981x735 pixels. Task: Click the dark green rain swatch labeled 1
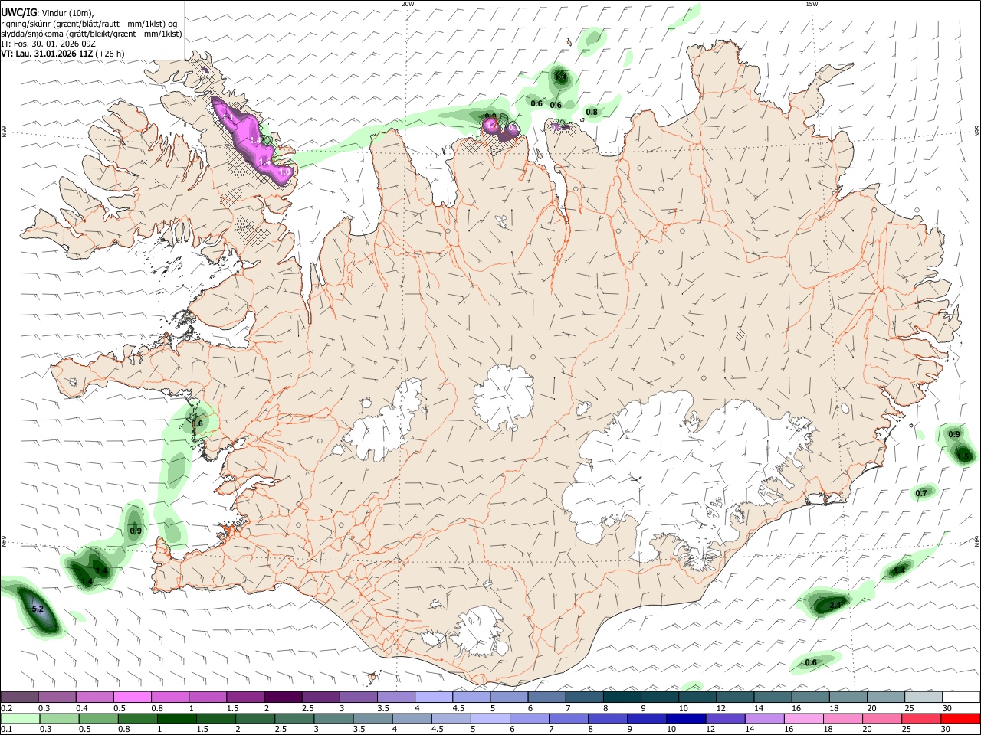click(x=177, y=718)
